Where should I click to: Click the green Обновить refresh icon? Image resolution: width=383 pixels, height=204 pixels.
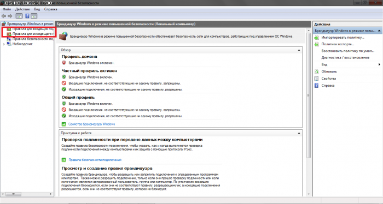[x=317, y=71]
